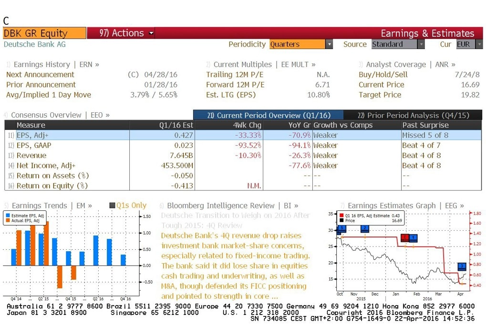486x325 pixels.
Task: Click the Est. LTG (EPS) value 10.80%
Action: 318,95
